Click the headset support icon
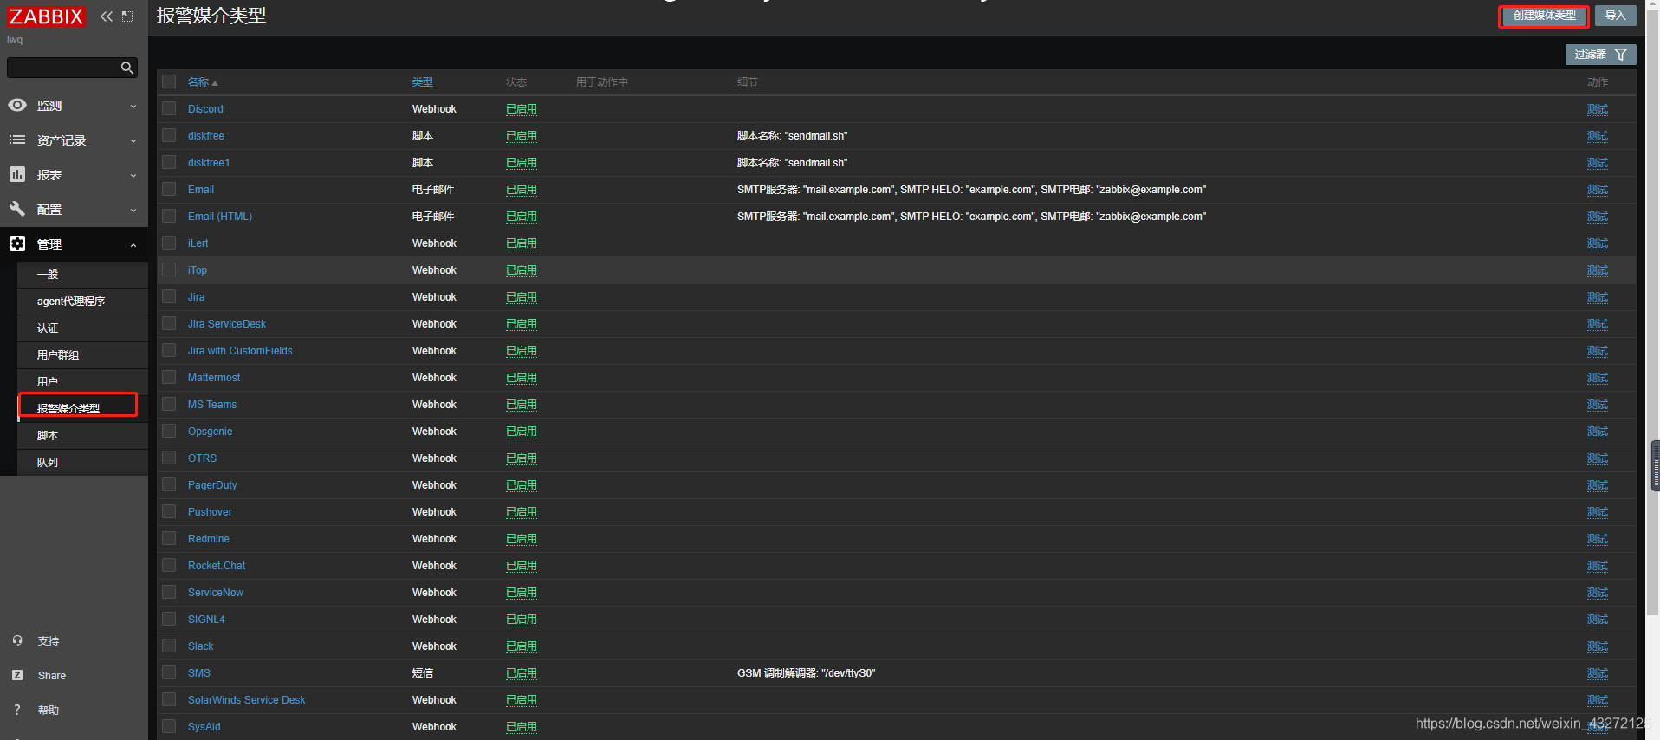 17,640
